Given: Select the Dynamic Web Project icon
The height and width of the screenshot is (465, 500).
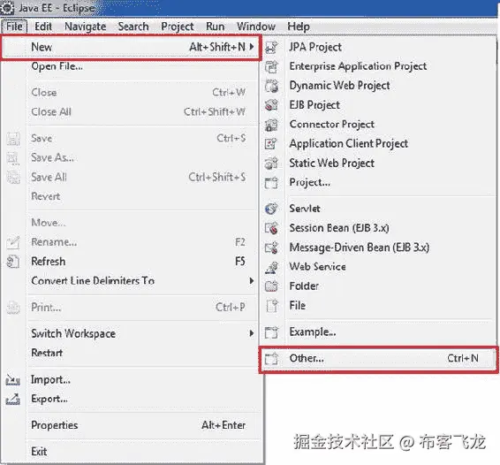Looking at the screenshot, I should click(271, 86).
